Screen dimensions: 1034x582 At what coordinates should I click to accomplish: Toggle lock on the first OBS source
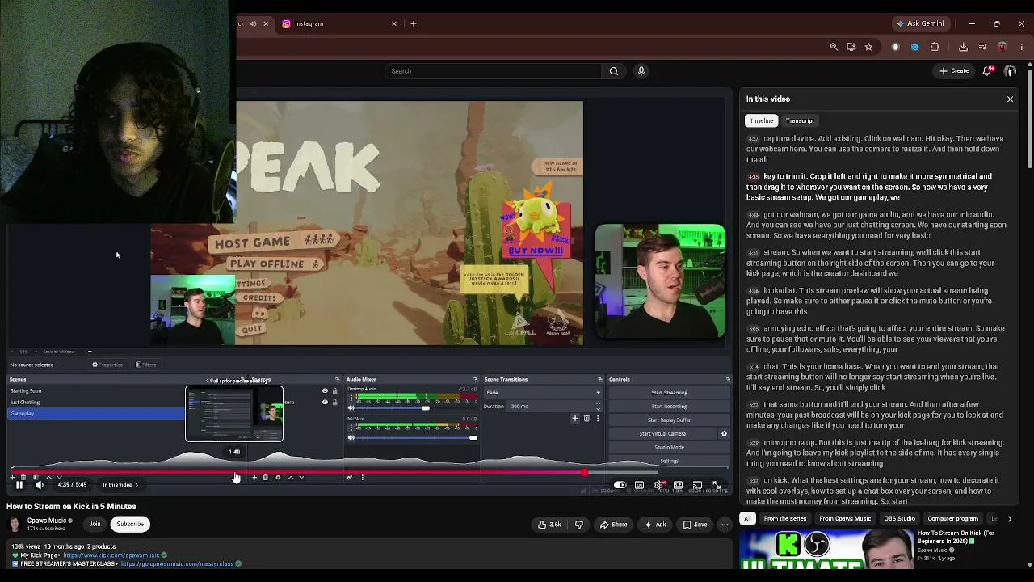334,391
